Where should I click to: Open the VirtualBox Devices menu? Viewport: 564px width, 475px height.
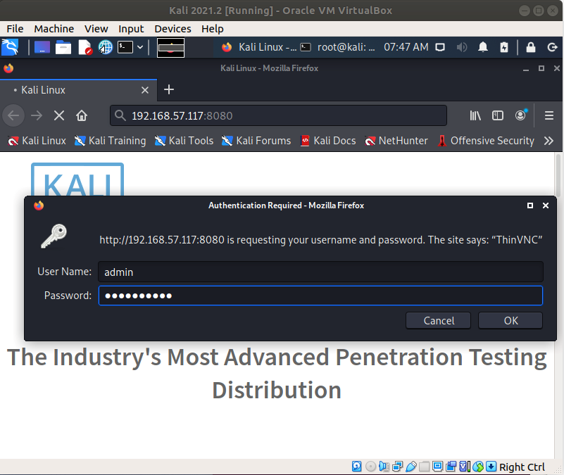[173, 29]
